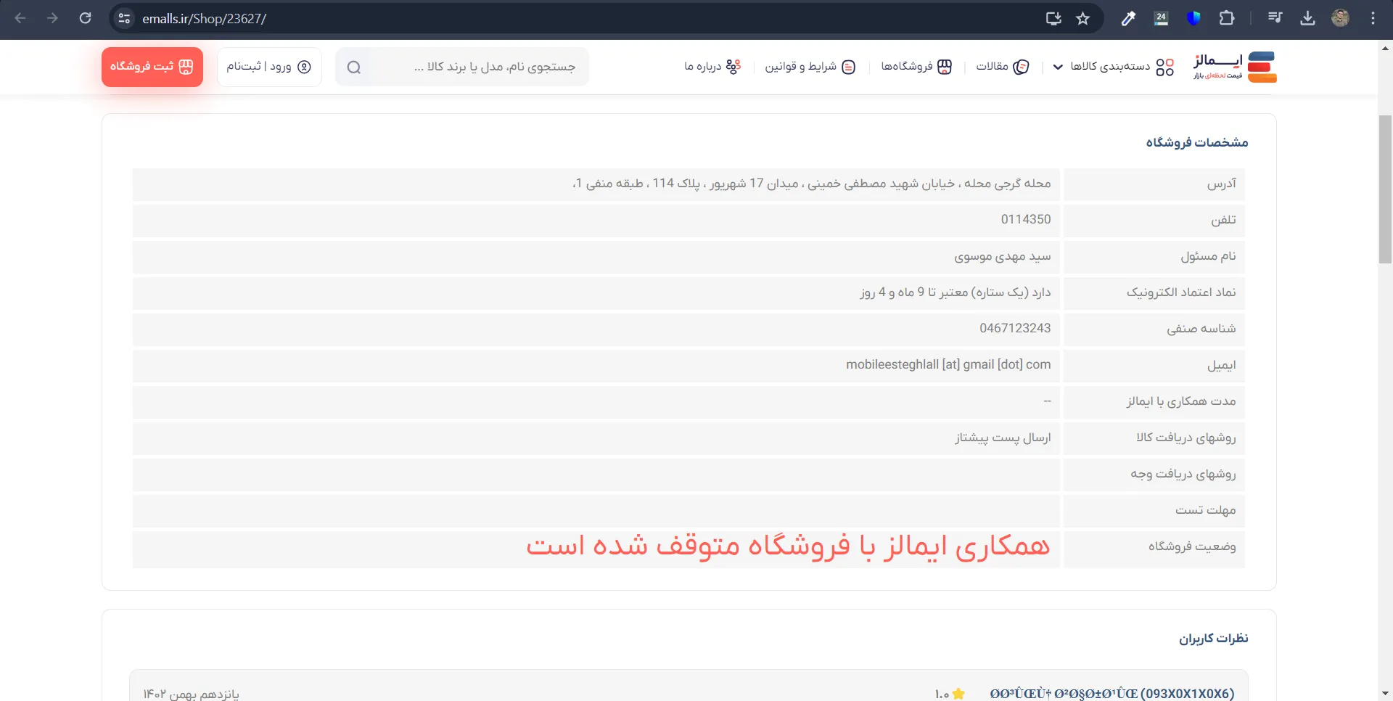Expand the دسته‌بندی کالاها dropdown chevron
This screenshot has width=1393, height=701.
(x=1057, y=67)
